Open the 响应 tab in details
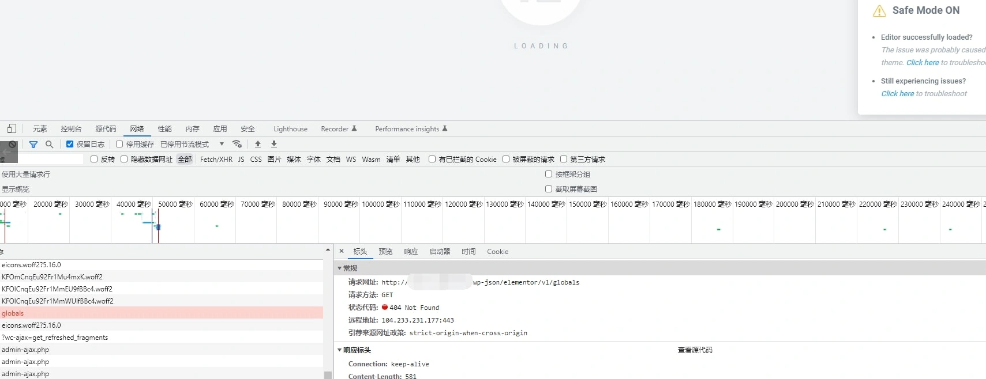This screenshot has height=379, width=986. click(x=411, y=252)
